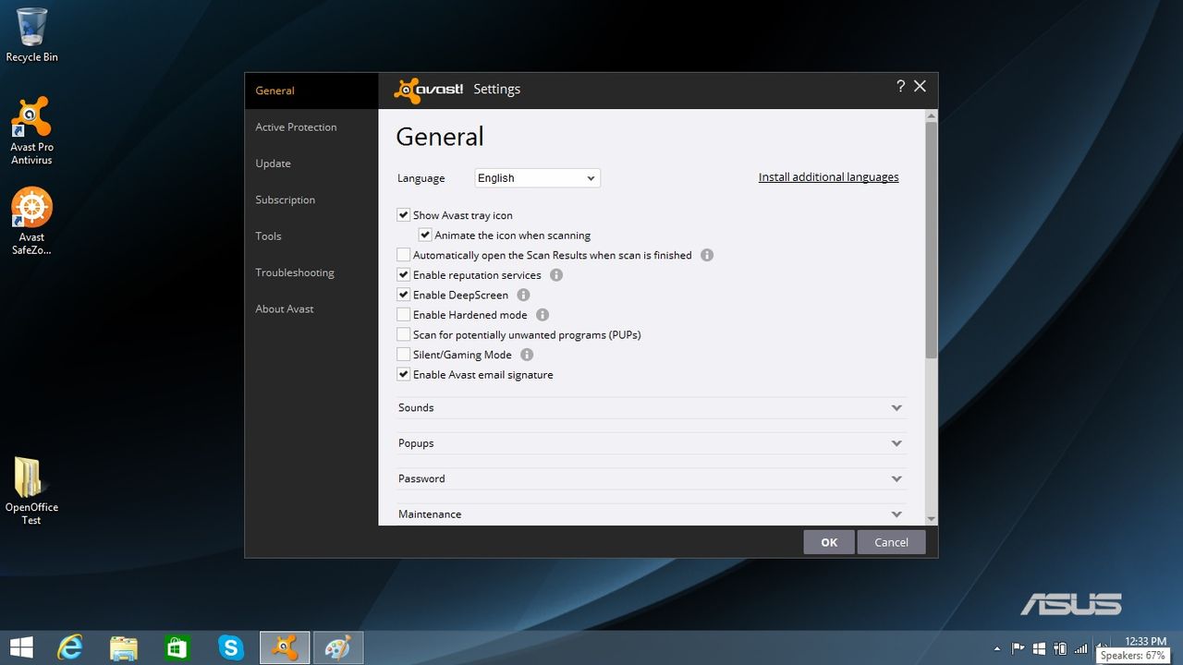
Task: Cancel the settings dialog
Action: [x=891, y=542]
